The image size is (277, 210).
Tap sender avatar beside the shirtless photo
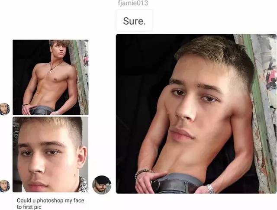(4, 109)
